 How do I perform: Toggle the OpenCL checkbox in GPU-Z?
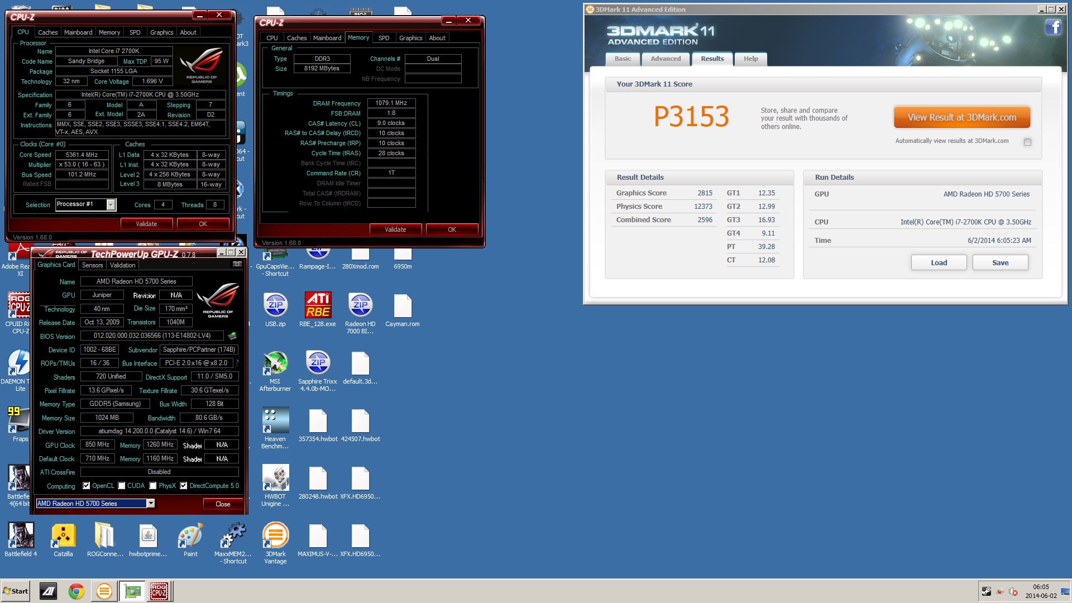pyautogui.click(x=87, y=486)
